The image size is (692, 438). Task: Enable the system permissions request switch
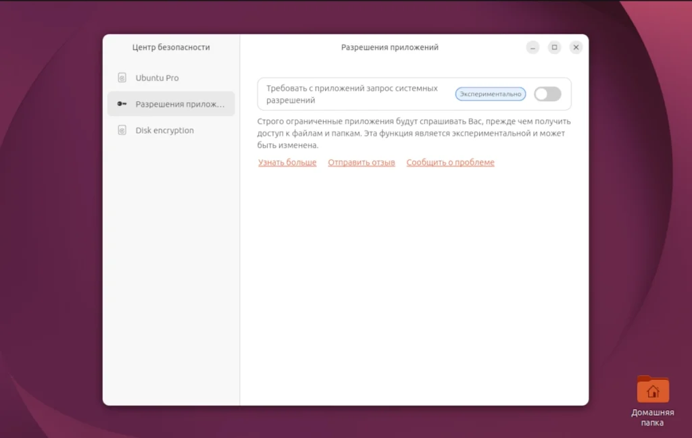547,94
